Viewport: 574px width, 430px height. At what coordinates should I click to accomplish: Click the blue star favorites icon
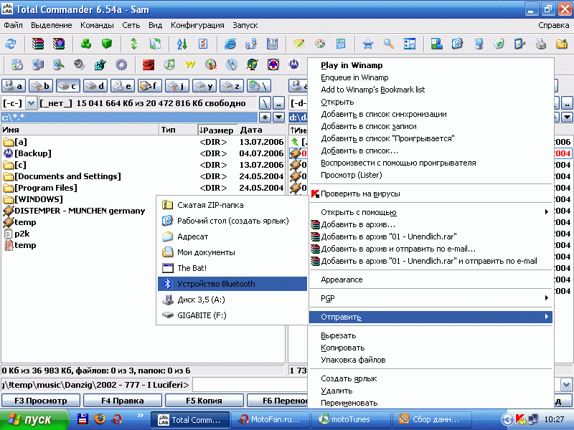coord(368,44)
